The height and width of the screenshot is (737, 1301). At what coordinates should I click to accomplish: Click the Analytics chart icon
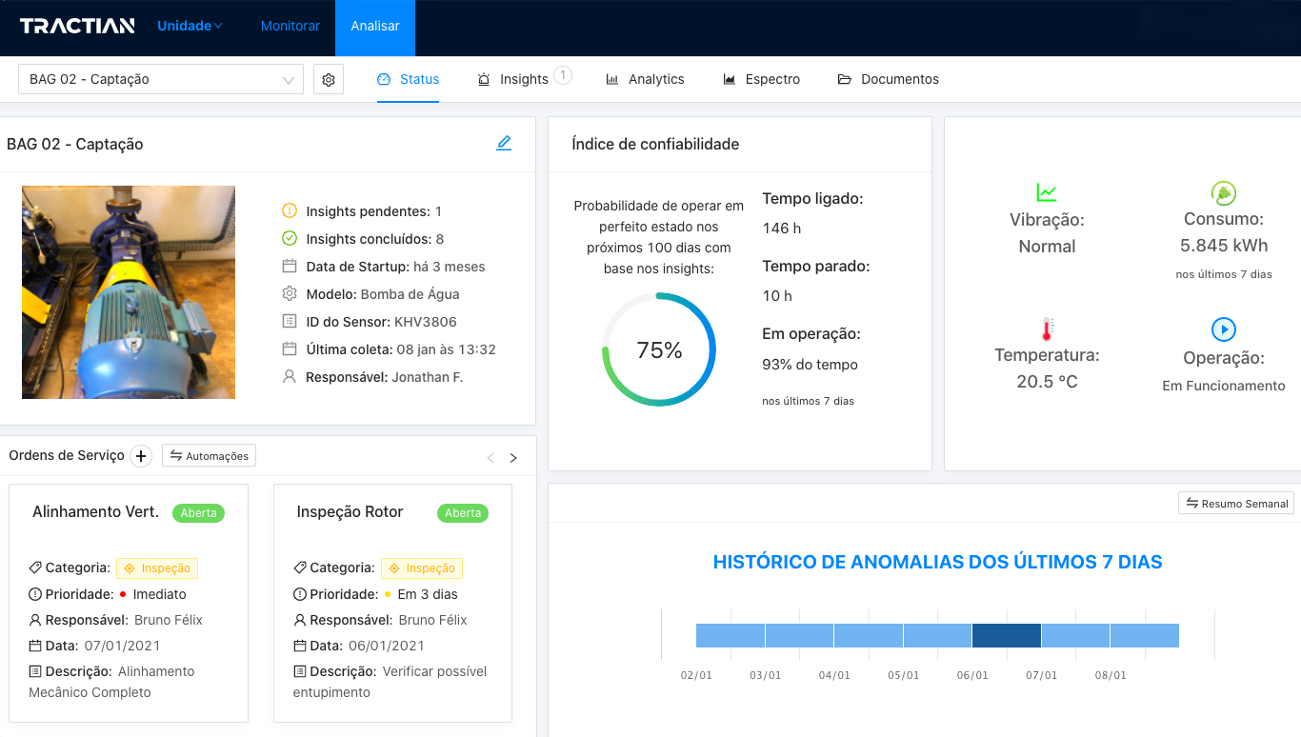[611, 79]
